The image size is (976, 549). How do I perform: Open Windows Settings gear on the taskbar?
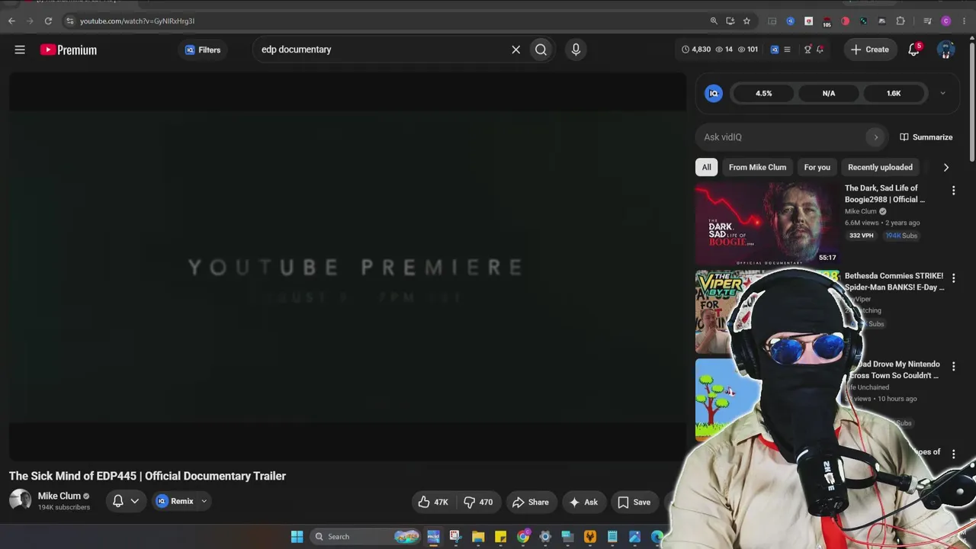click(x=545, y=537)
